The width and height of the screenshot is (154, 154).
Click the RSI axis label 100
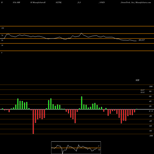pyautogui.click(x=2, y=28)
